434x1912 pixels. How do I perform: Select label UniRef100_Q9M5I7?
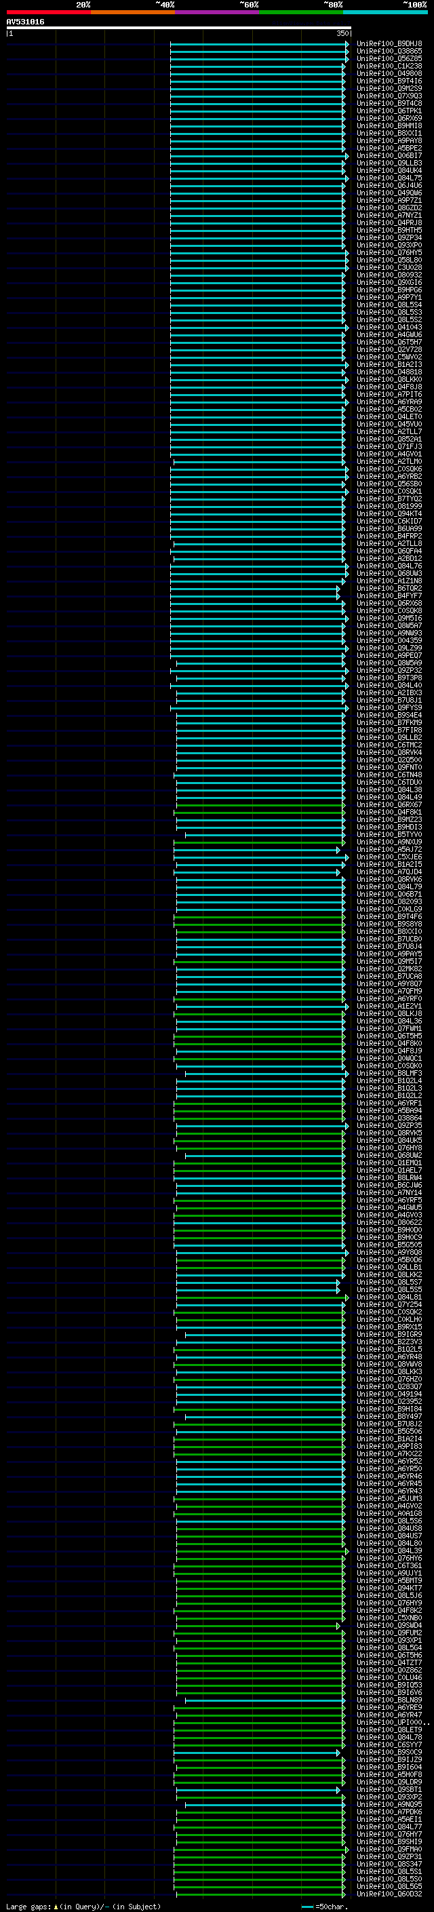(x=389, y=961)
